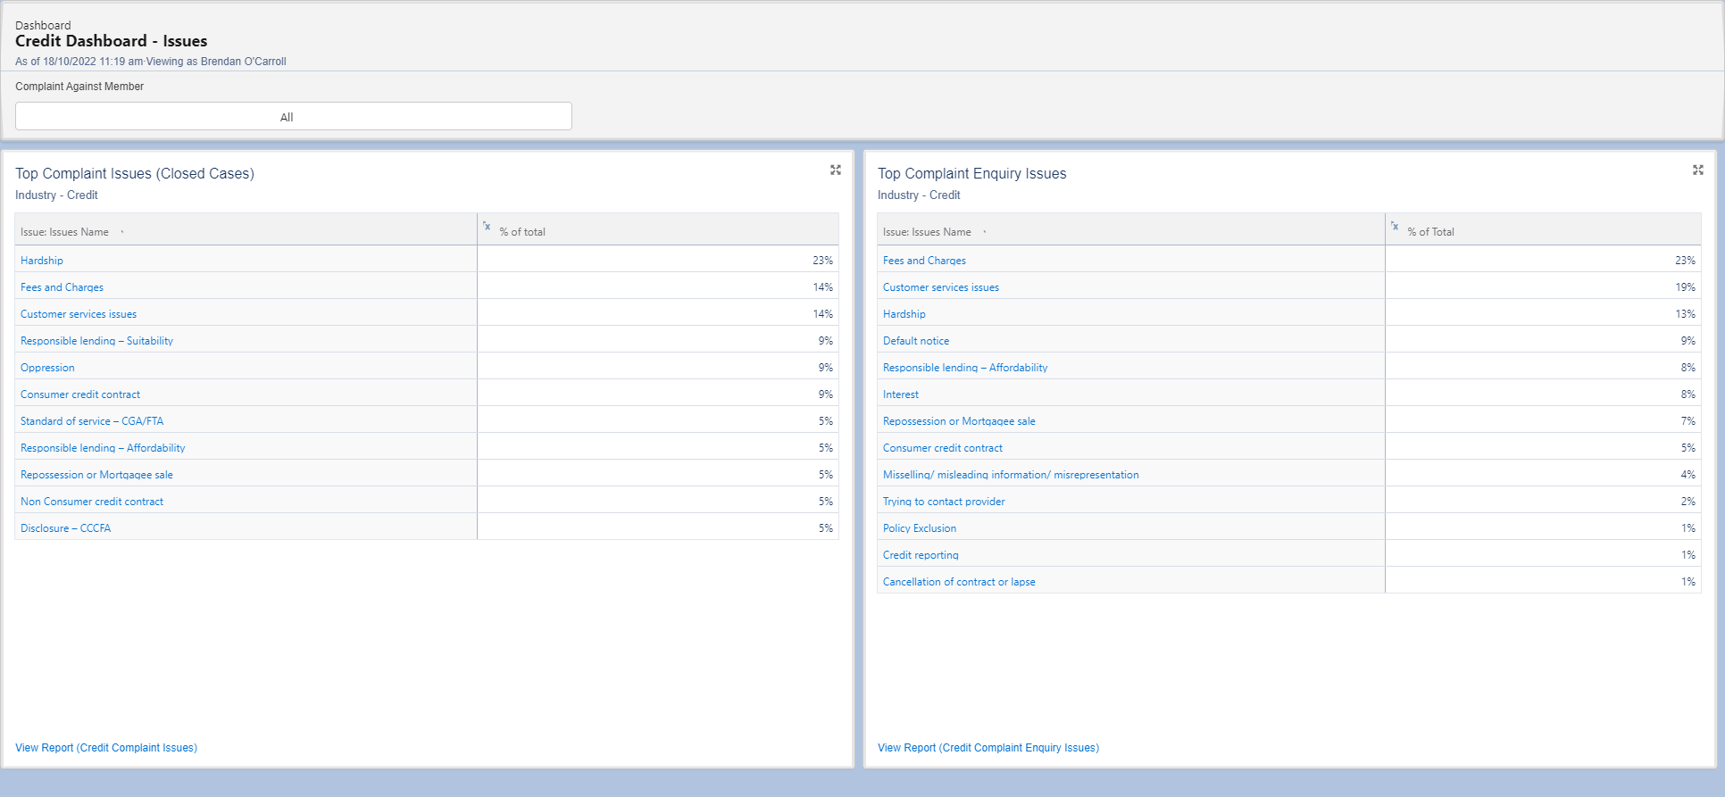The image size is (1725, 797).
Task: Select the Default notice issue
Action: point(915,341)
